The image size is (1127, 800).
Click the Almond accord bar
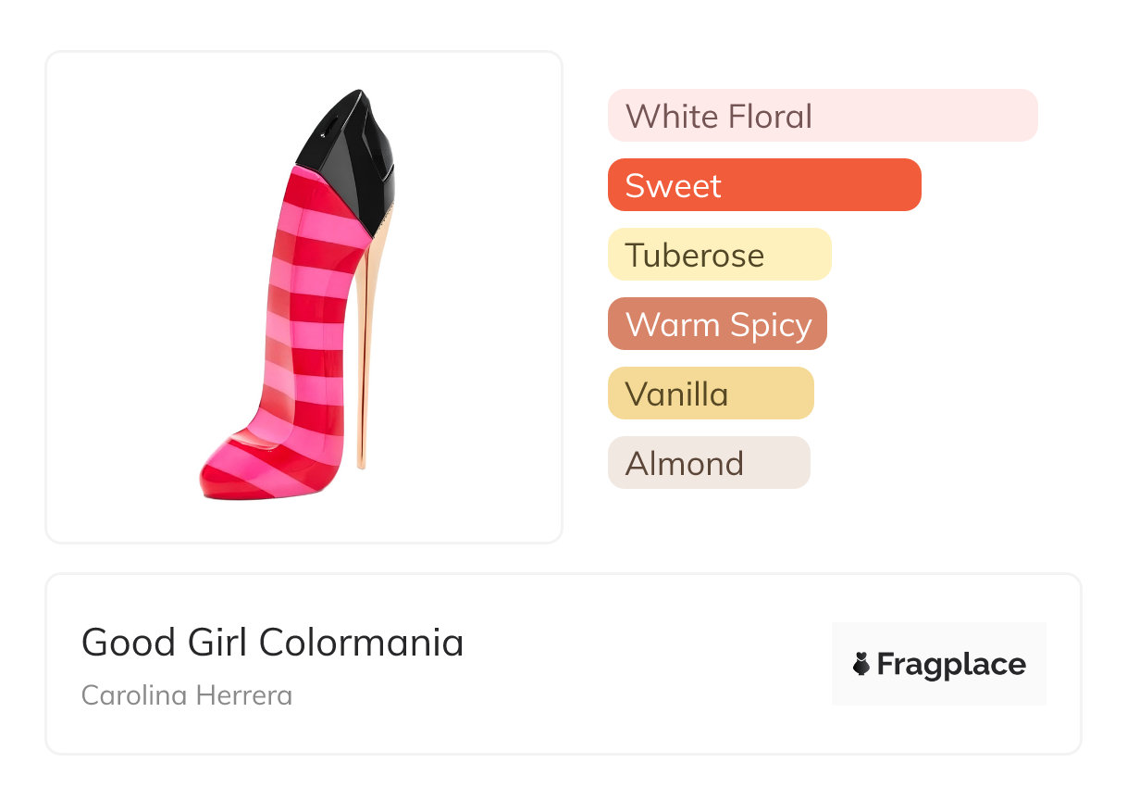[708, 463]
